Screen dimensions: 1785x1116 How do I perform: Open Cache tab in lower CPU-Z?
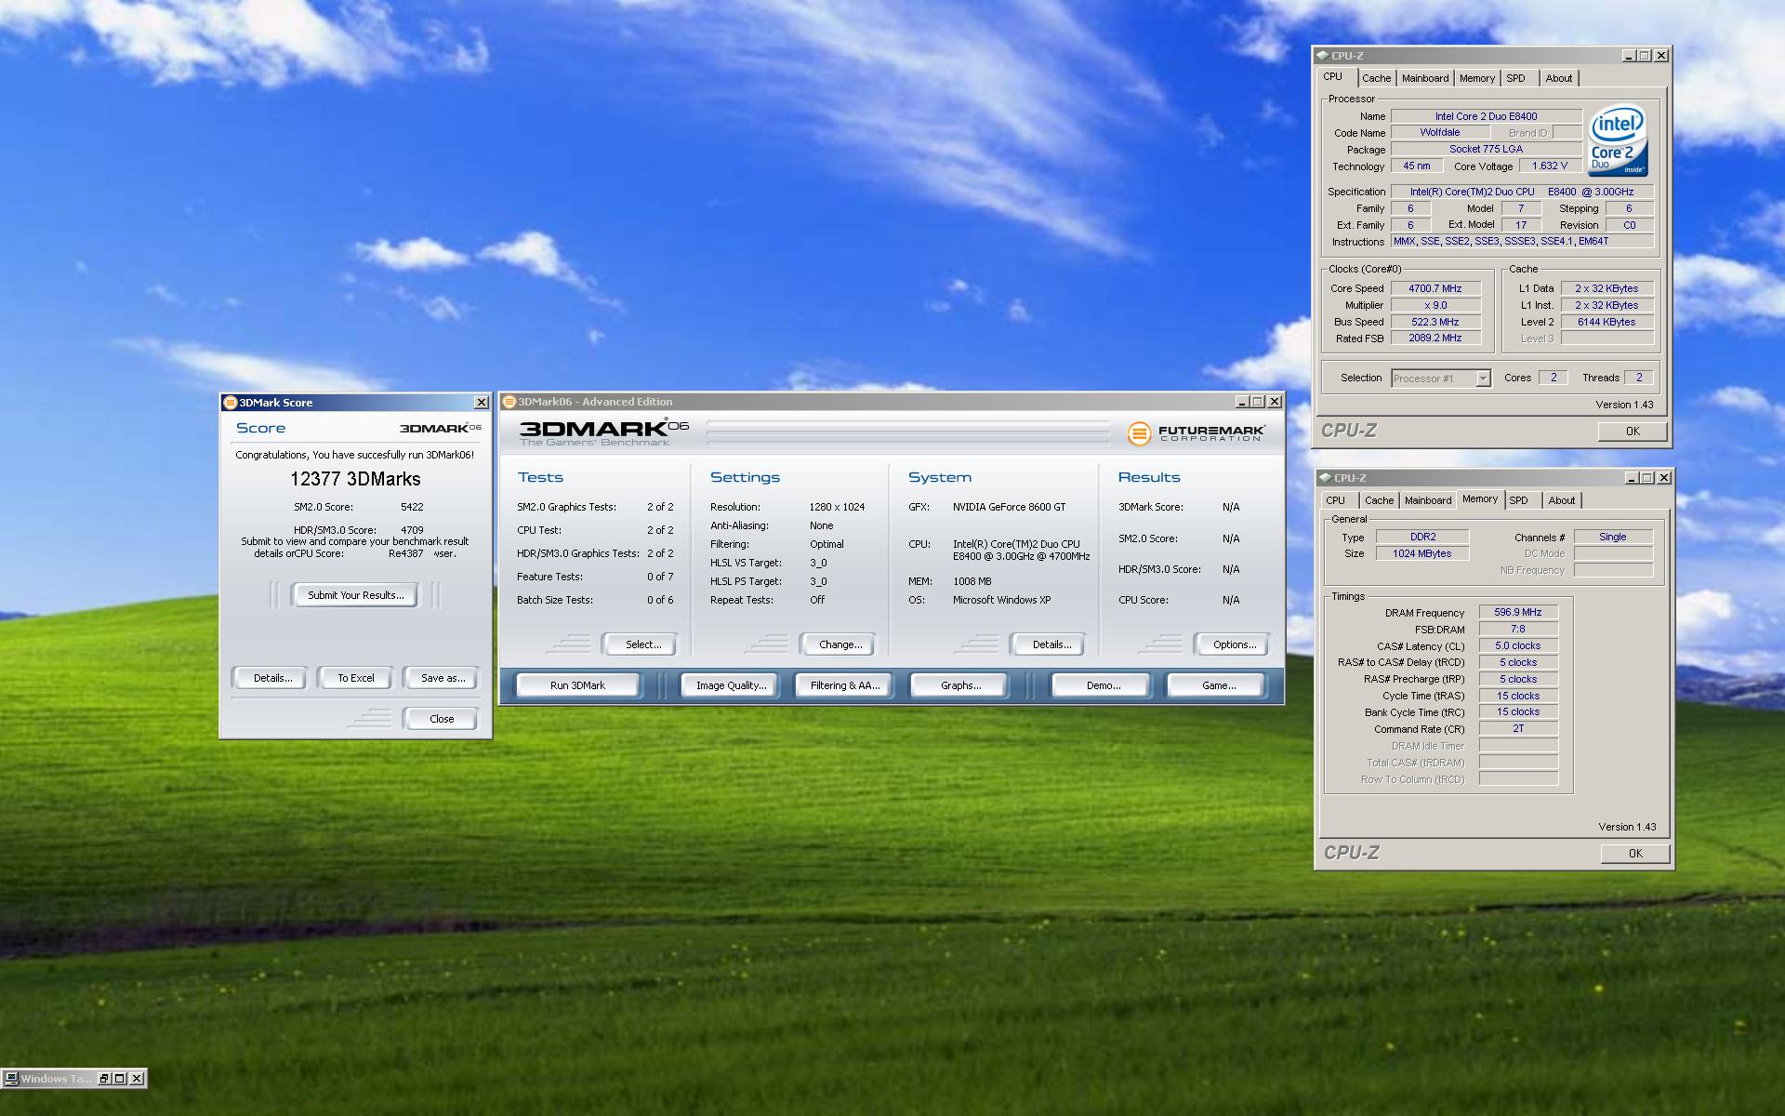tap(1380, 501)
